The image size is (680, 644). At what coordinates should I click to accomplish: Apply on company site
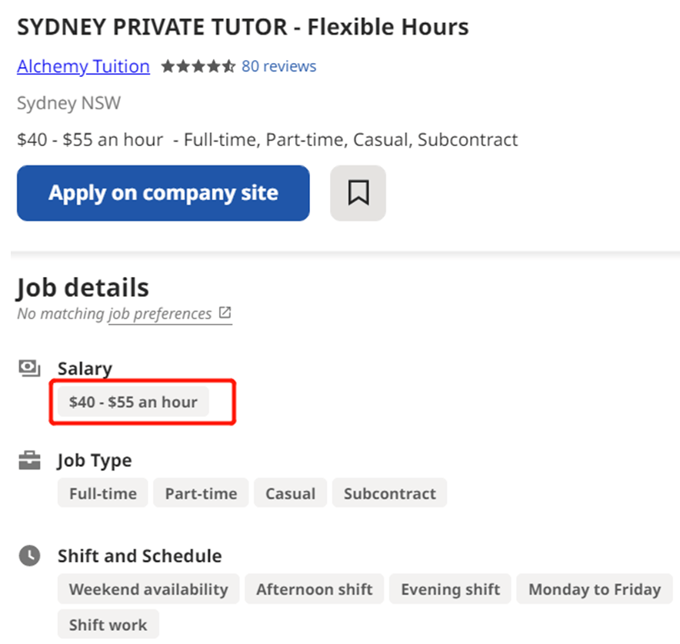(x=163, y=193)
